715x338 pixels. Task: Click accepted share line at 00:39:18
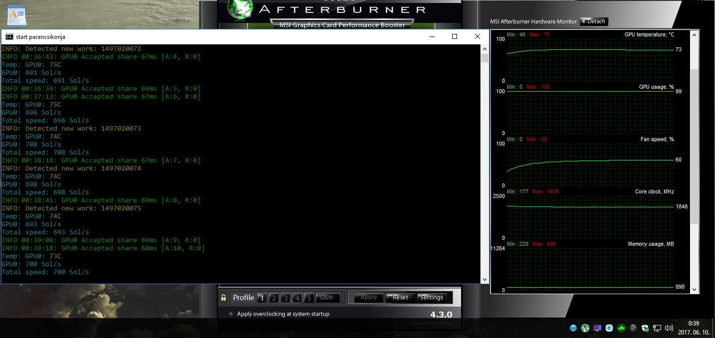tap(103, 248)
